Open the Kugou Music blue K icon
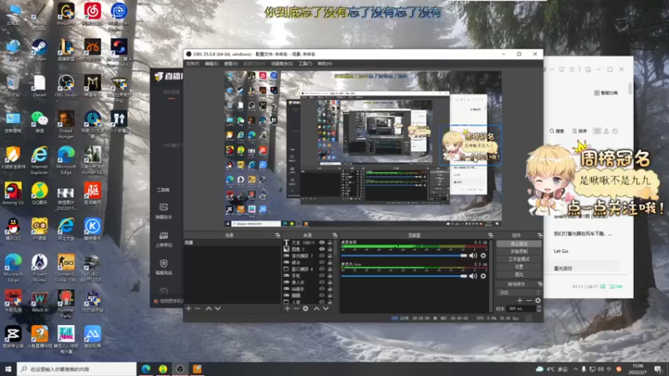Viewport: 669px width, 376px height. [x=92, y=229]
